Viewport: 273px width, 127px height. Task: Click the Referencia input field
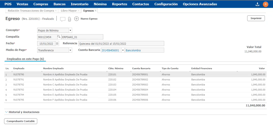click(121, 44)
